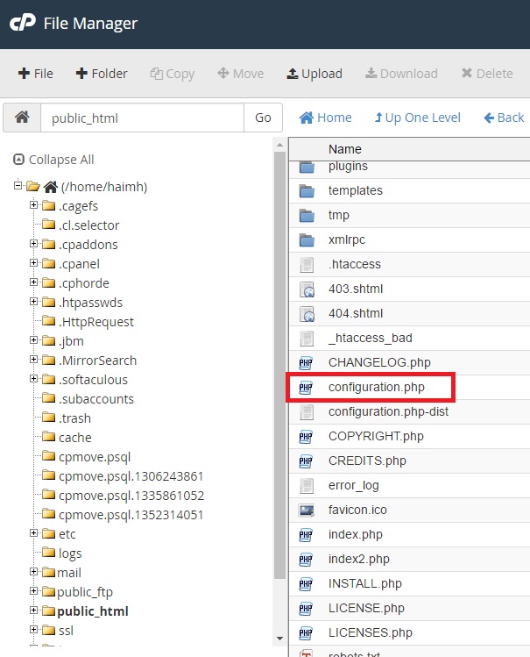Create a new file with + File
This screenshot has height=657, width=530.
click(36, 74)
